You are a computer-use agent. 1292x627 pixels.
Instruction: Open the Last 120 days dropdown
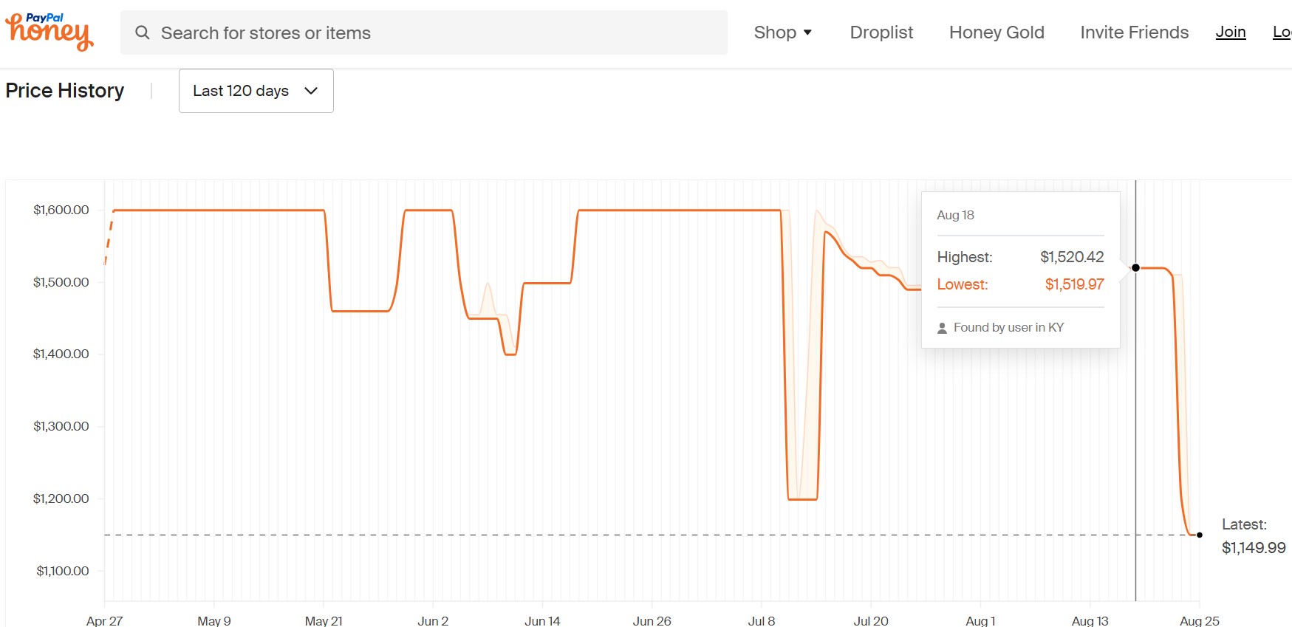(x=256, y=91)
